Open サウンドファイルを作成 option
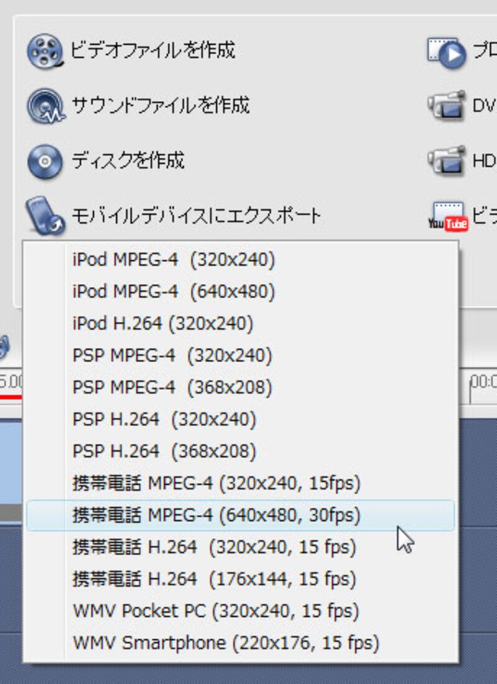Image resolution: width=497 pixels, height=684 pixels. (x=160, y=105)
